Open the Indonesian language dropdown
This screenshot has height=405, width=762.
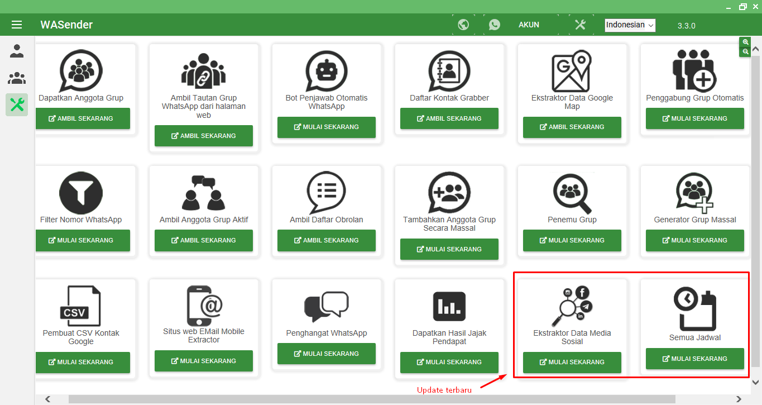pos(630,25)
